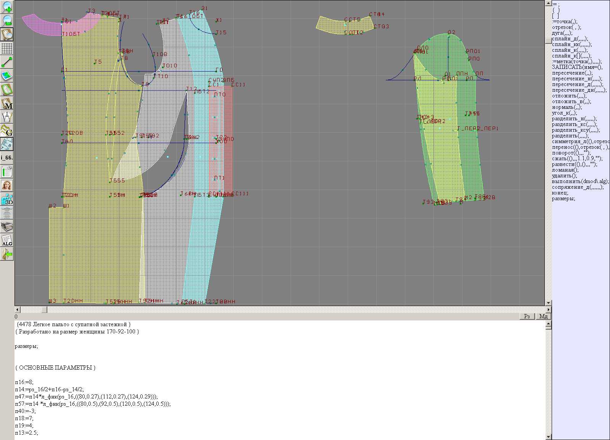610x440 pixels.
Task: Choose 'сплайн_д(,,,,);' in the function list
Action: point(570,39)
